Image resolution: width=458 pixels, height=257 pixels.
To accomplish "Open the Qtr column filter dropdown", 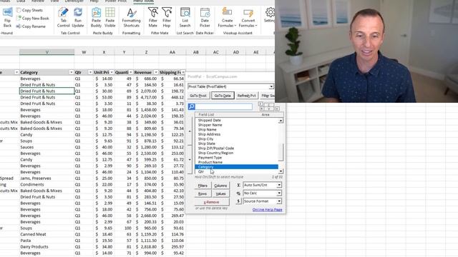I will coord(90,72).
